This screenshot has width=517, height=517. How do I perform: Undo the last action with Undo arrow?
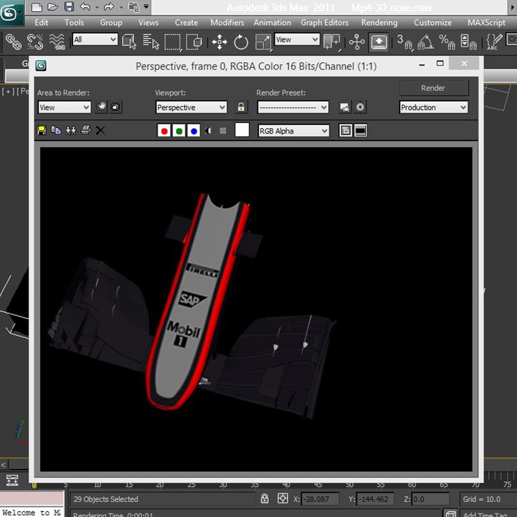coord(85,7)
